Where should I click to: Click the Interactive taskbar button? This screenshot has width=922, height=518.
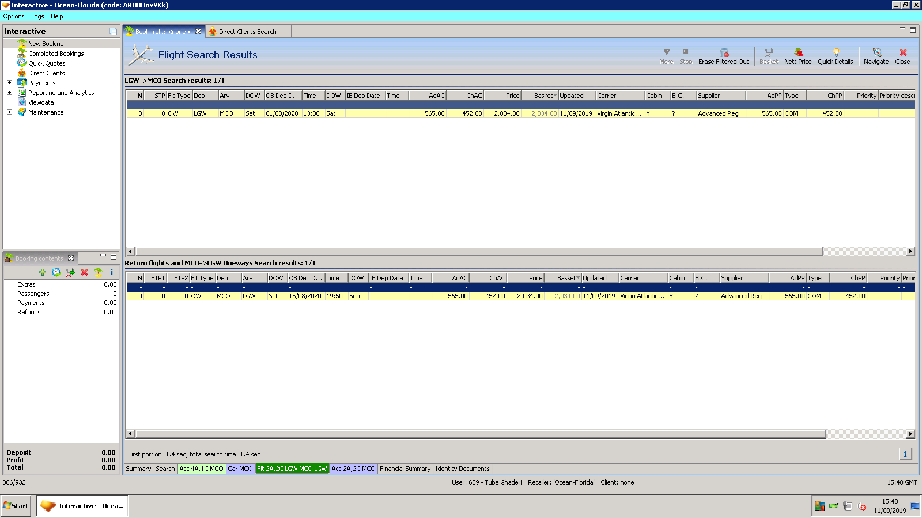coord(82,506)
